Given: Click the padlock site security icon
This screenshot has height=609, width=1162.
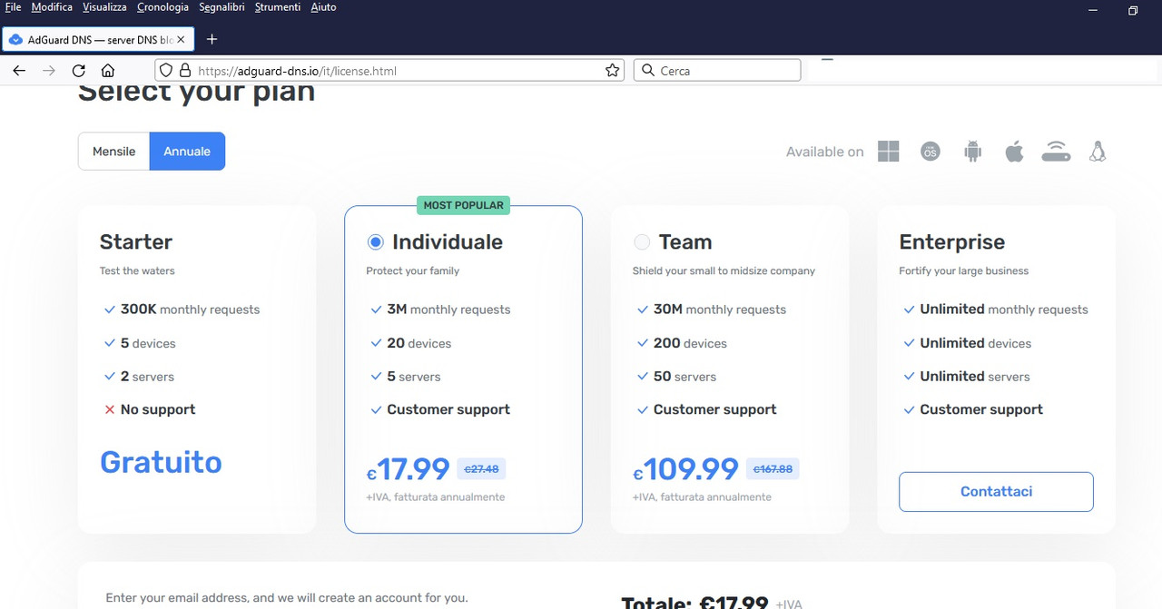Looking at the screenshot, I should (x=184, y=71).
